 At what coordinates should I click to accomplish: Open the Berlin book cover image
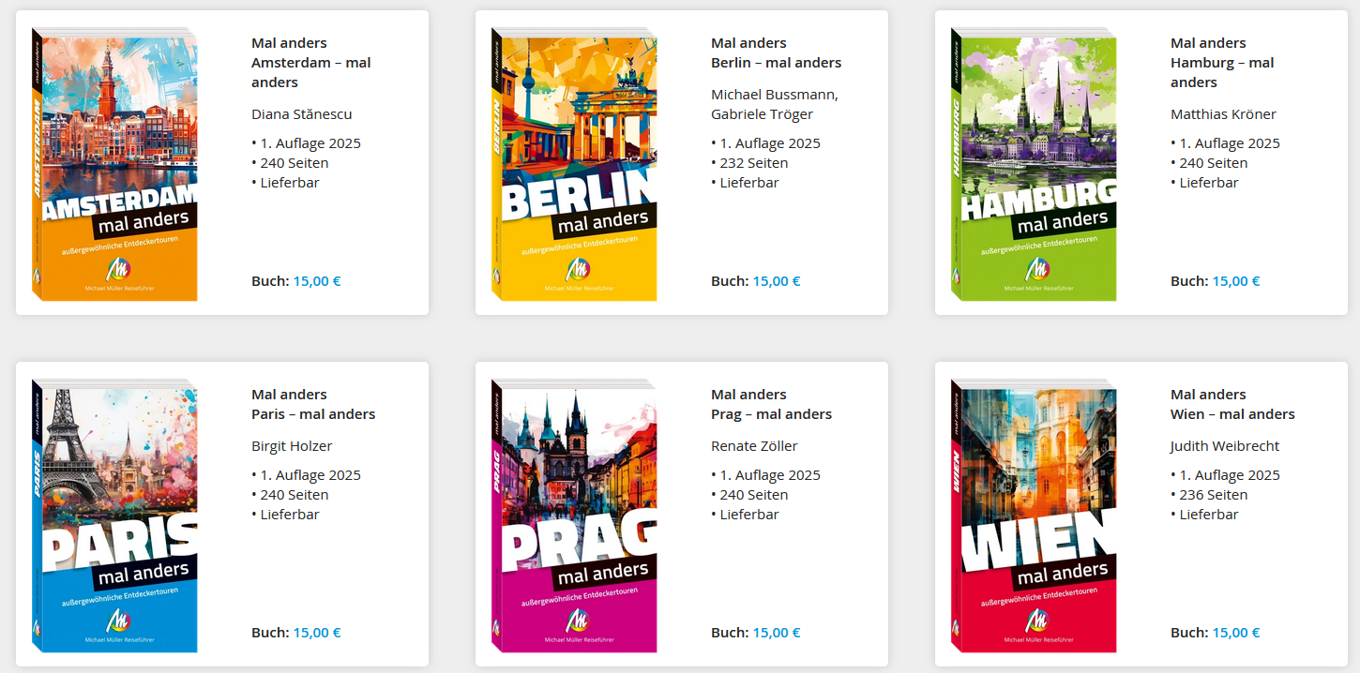click(574, 164)
